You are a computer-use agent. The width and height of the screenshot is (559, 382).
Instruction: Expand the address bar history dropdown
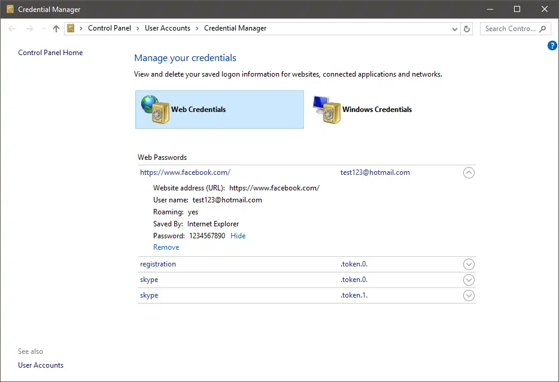pos(454,29)
